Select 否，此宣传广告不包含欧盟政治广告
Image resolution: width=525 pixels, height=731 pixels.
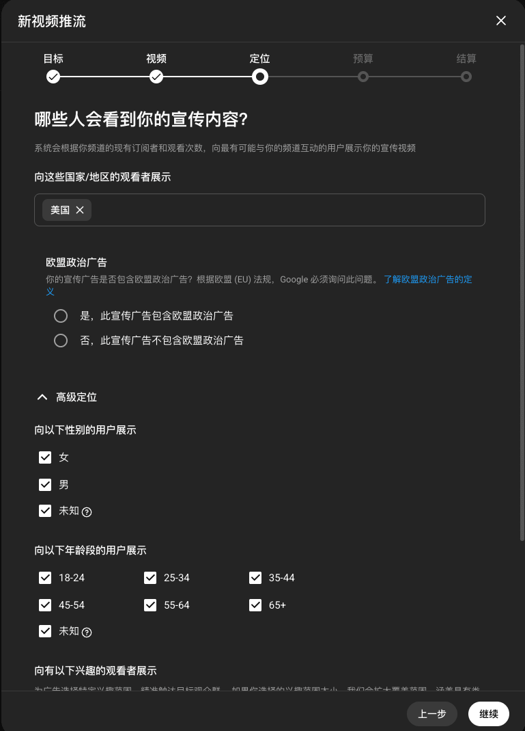pos(61,340)
